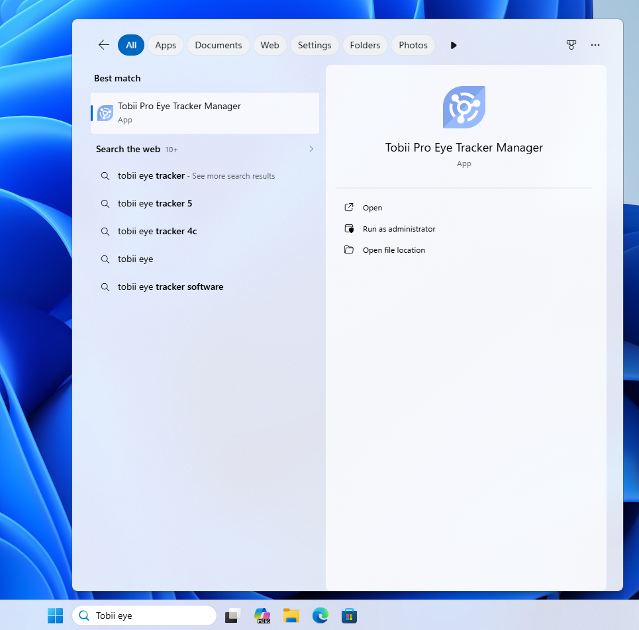Choose the plain tobii eye suggestion
The width and height of the screenshot is (639, 630).
pyautogui.click(x=205, y=259)
